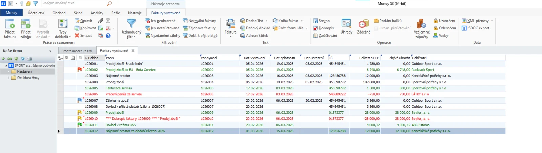Screen dimensions: 542x153
Task: Close the Faktury vystavené document tab
Action: tap(133, 51)
